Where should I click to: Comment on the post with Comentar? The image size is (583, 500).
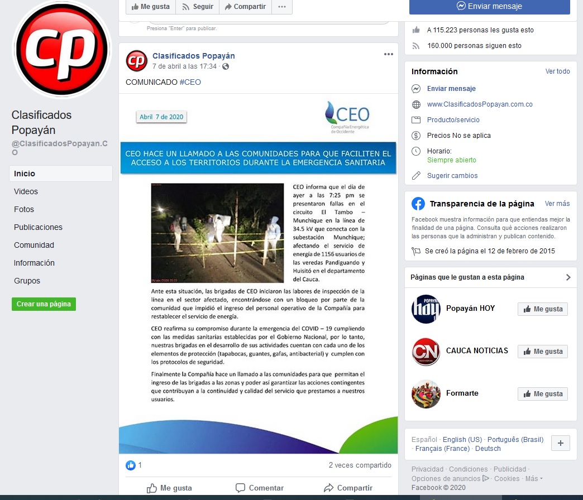tap(260, 488)
